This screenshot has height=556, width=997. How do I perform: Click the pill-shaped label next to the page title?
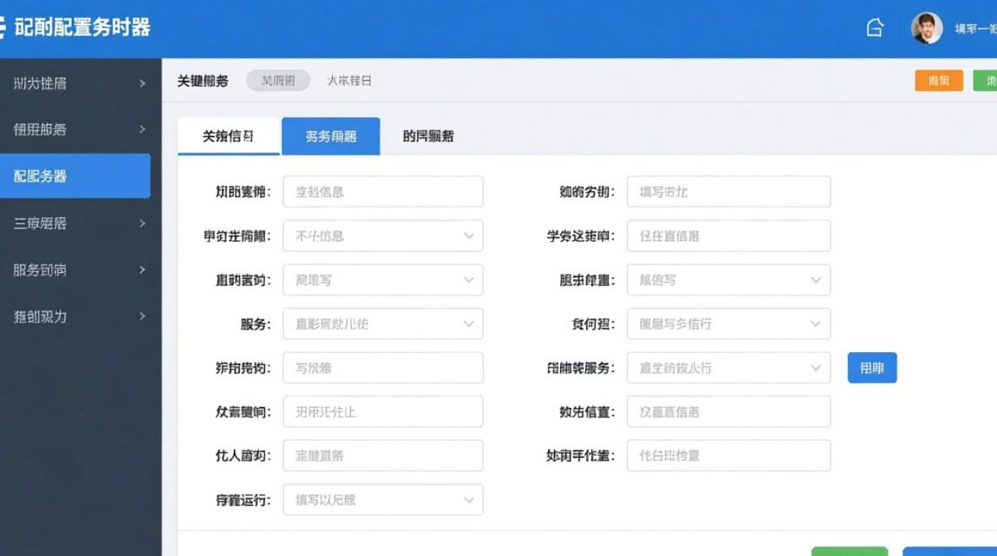pos(277,82)
